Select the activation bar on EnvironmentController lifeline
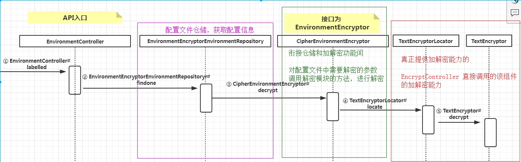This screenshot has height=162, width=521. click(x=75, y=80)
